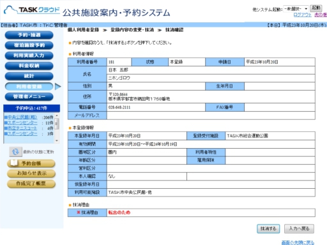Click user number value 181

pos(111,62)
